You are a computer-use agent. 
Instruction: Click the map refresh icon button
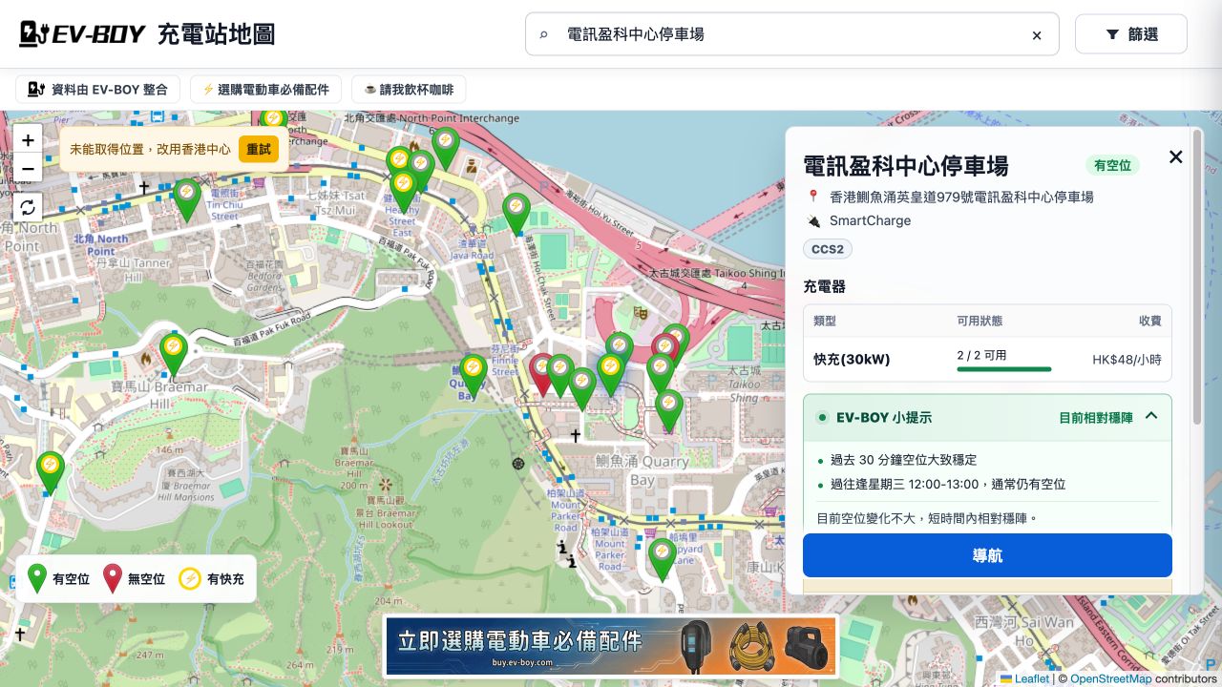point(28,207)
